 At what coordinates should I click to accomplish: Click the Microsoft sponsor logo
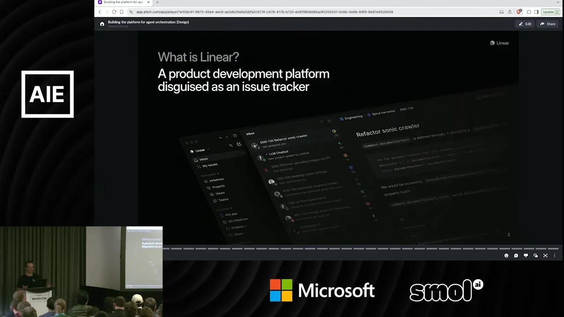pyautogui.click(x=323, y=291)
